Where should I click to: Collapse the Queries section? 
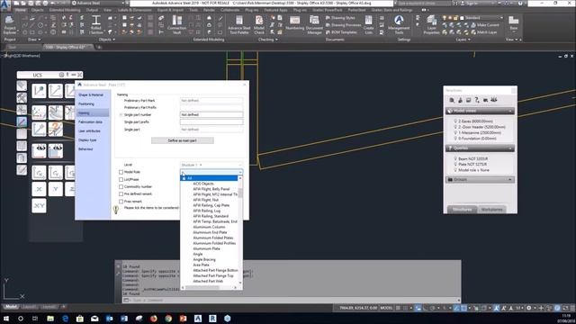tap(510, 148)
